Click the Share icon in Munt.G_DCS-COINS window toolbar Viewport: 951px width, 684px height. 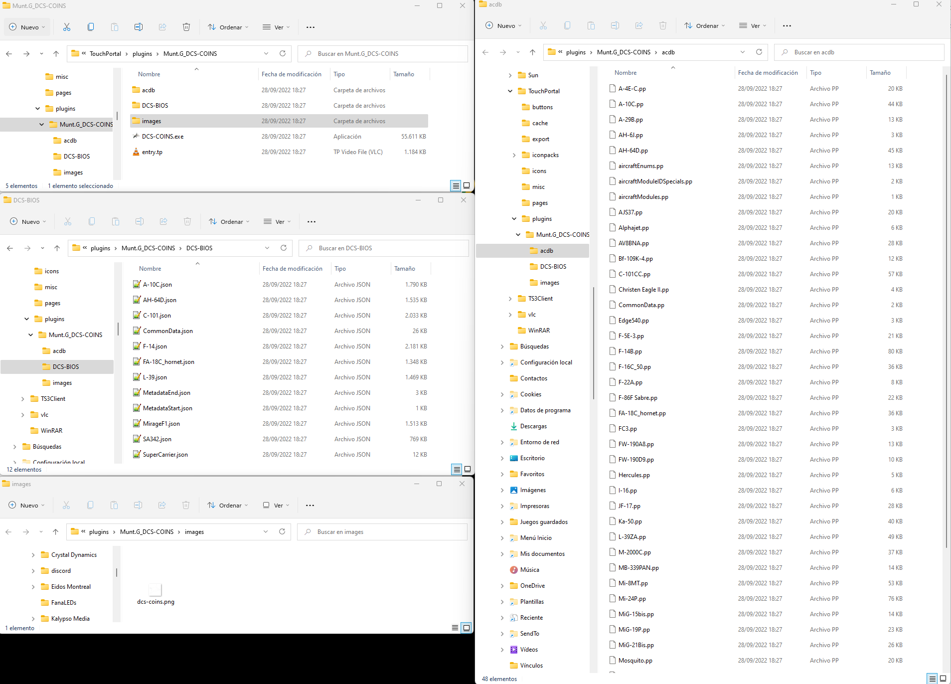coord(162,27)
